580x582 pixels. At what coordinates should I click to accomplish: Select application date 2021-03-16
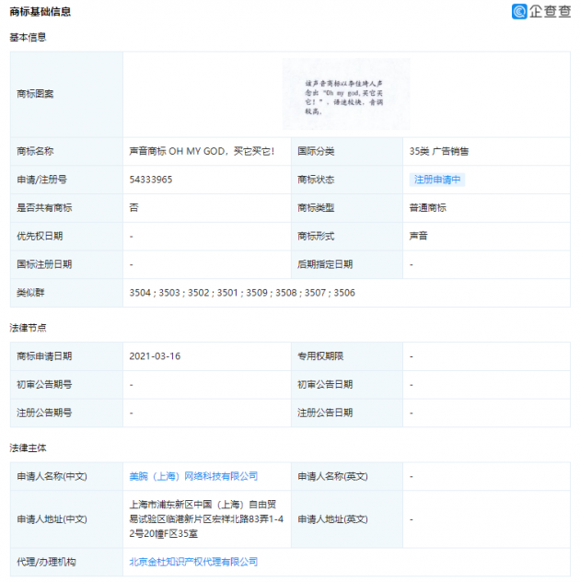155,356
